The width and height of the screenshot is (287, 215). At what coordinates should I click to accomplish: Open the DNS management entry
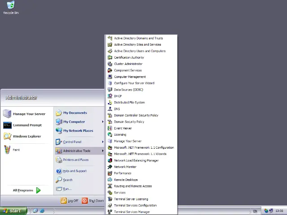(117, 109)
